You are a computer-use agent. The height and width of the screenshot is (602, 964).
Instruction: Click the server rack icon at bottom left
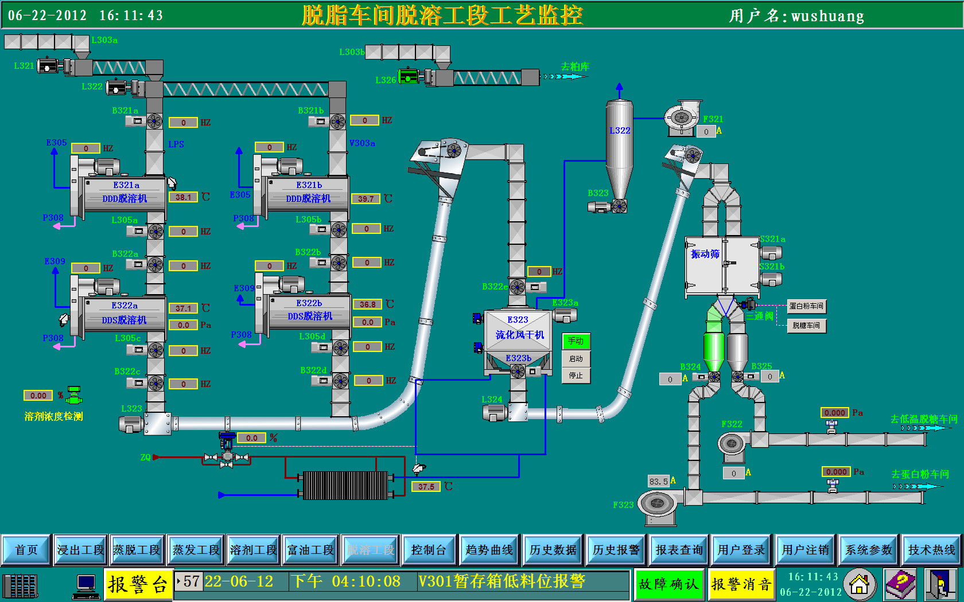click(x=21, y=586)
